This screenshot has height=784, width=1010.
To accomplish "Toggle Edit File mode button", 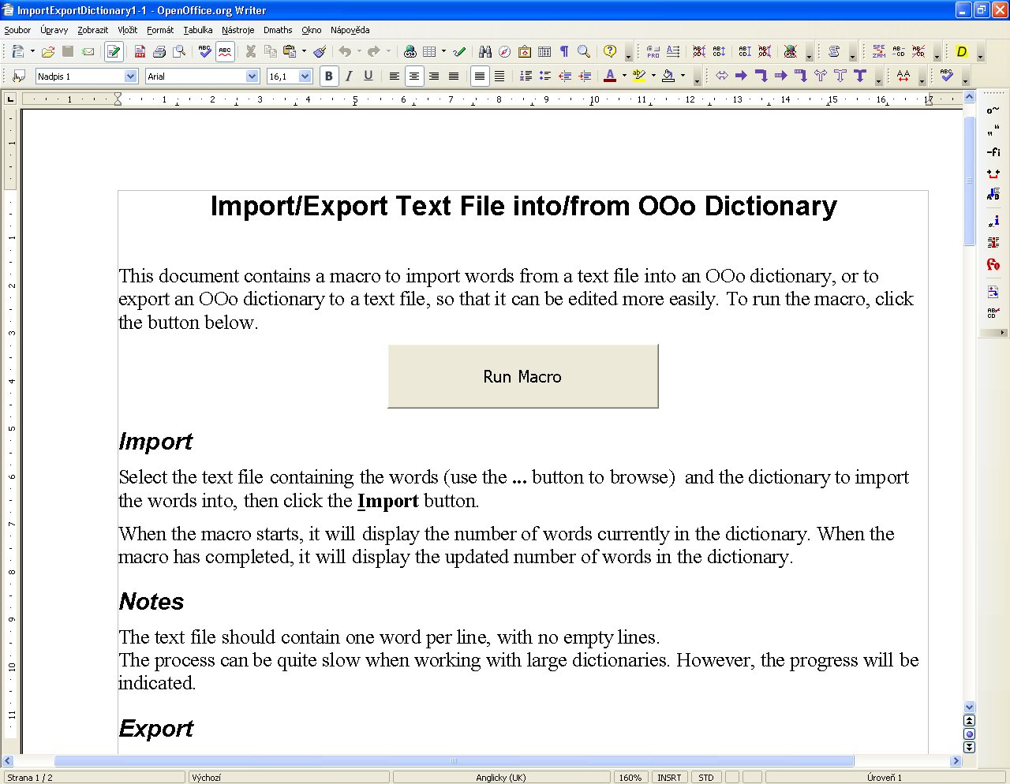I will tap(114, 51).
